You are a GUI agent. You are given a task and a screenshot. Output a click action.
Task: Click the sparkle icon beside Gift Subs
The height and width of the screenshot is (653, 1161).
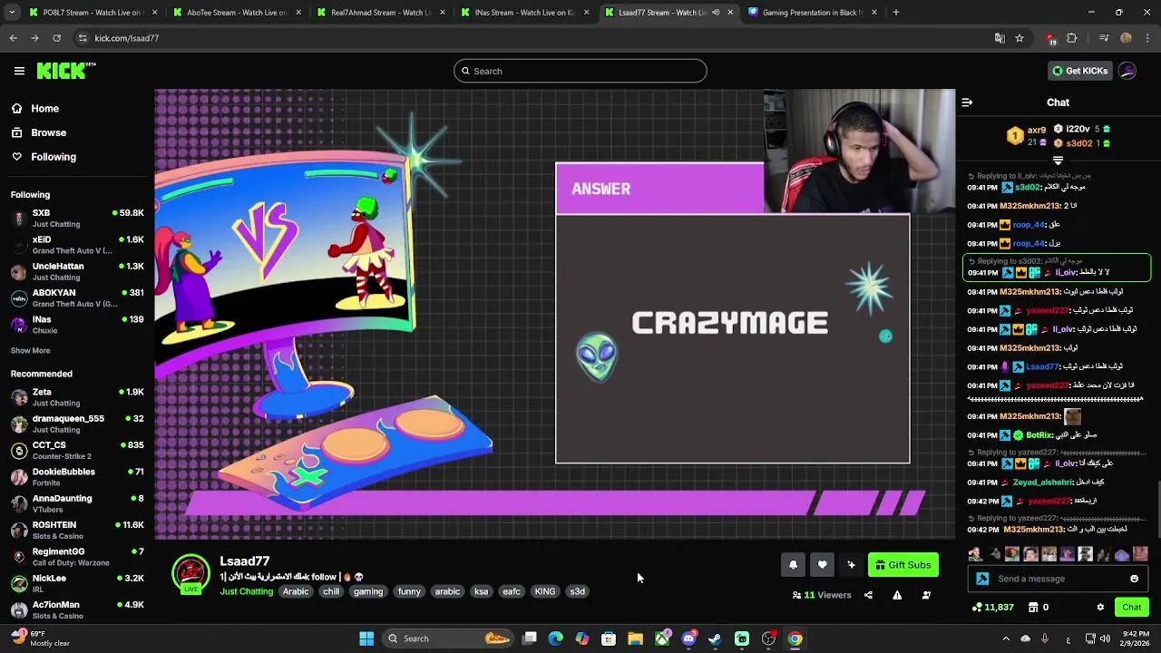[851, 565]
